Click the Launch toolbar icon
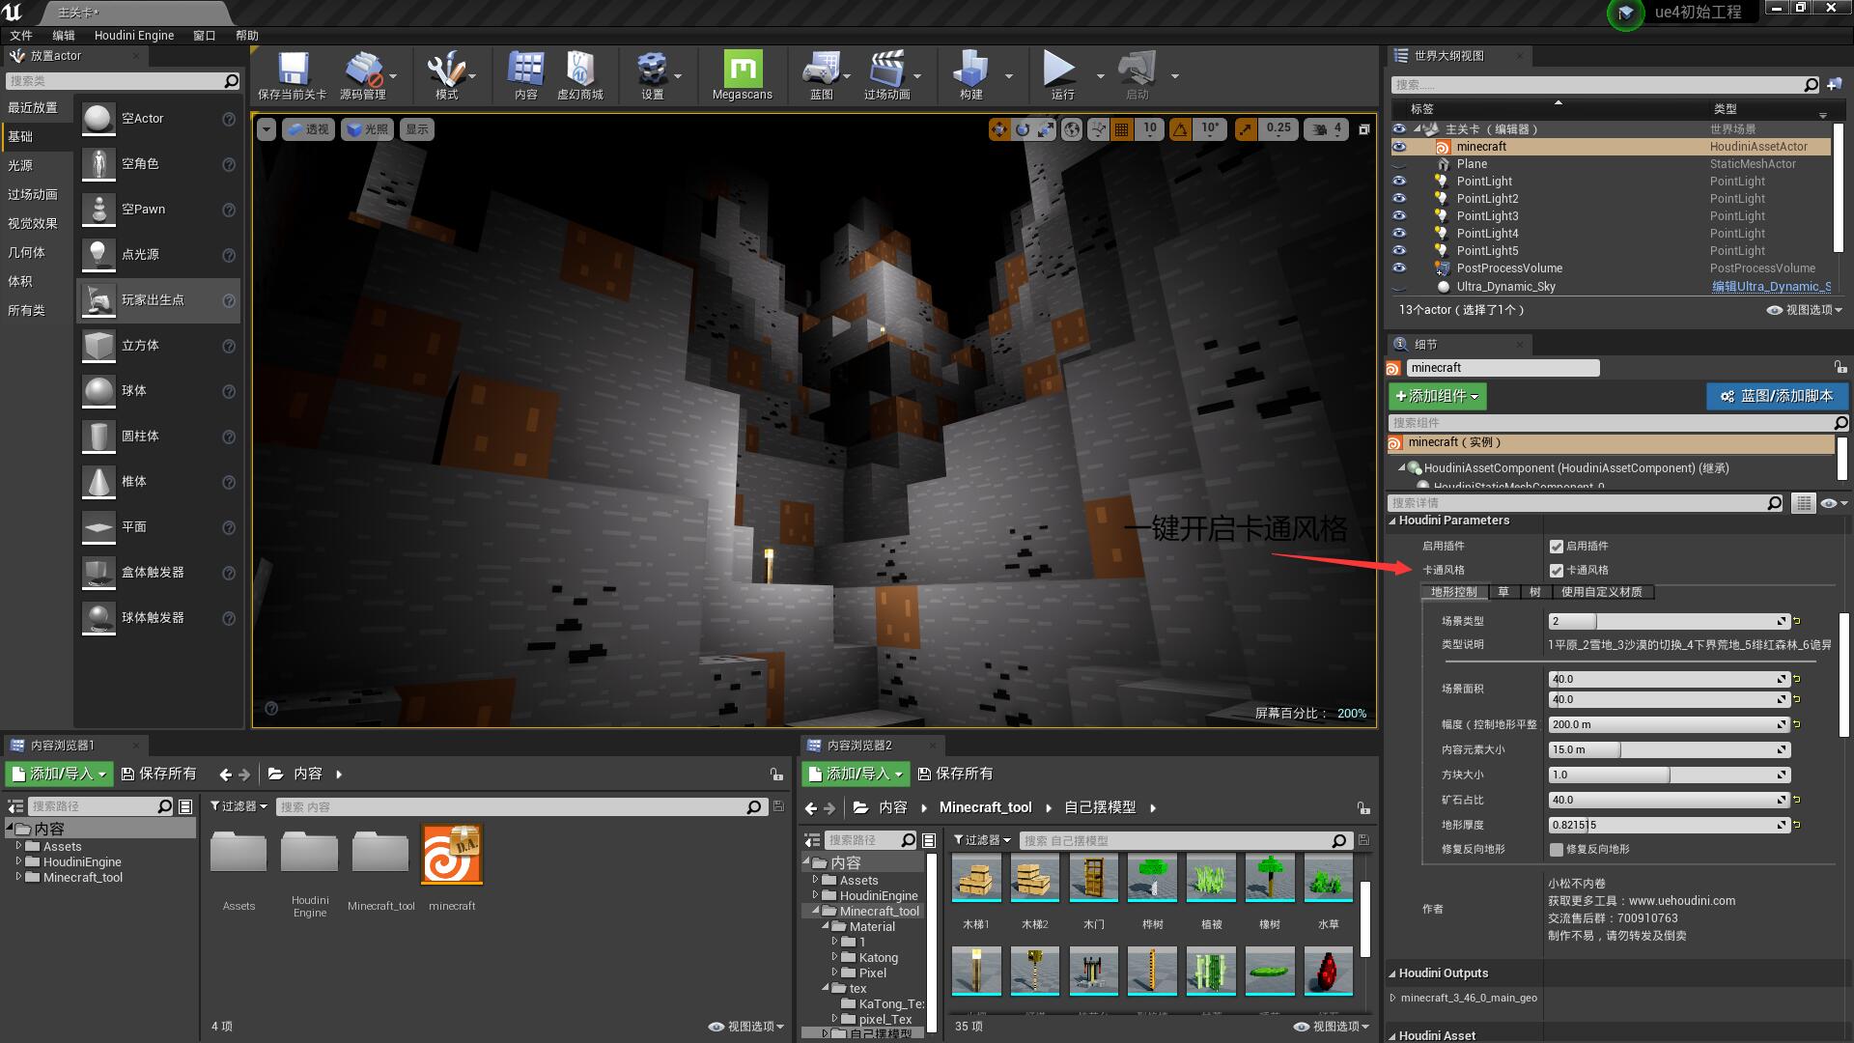The height and width of the screenshot is (1043, 1854). tap(1137, 70)
